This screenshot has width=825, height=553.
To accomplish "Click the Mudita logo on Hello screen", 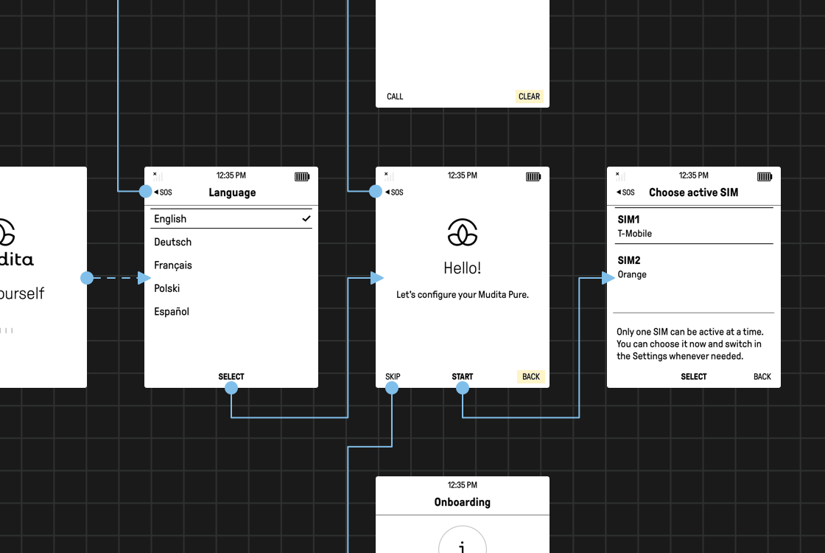I will click(463, 232).
